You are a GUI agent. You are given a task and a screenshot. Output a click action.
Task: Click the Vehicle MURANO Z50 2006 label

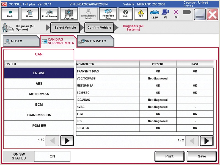(x=144, y=4)
